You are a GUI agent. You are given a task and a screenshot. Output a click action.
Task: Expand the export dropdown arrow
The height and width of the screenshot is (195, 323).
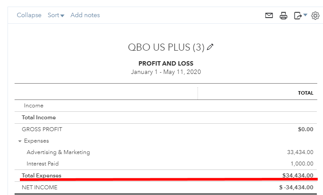tap(305, 15)
